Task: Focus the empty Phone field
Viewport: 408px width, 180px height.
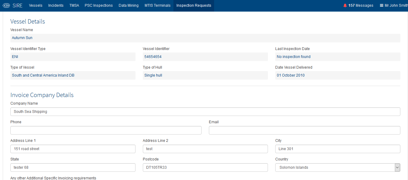Action: 106,130
